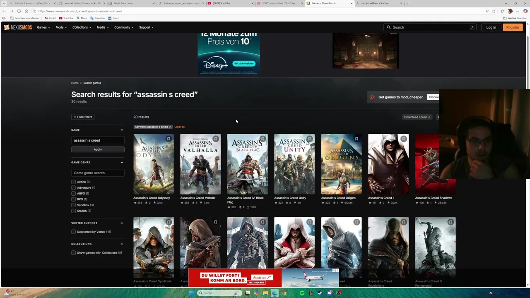This screenshot has width=530, height=298.
Task: Collapse the COLLECTIONS filter section
Action: click(x=122, y=244)
